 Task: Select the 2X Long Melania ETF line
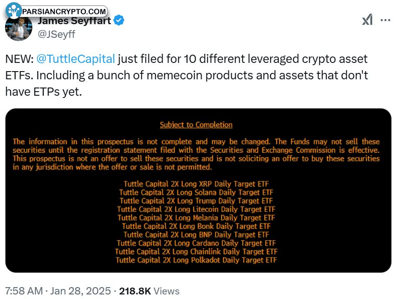point(196,218)
